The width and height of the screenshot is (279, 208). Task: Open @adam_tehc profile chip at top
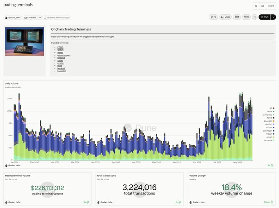tap(13, 18)
